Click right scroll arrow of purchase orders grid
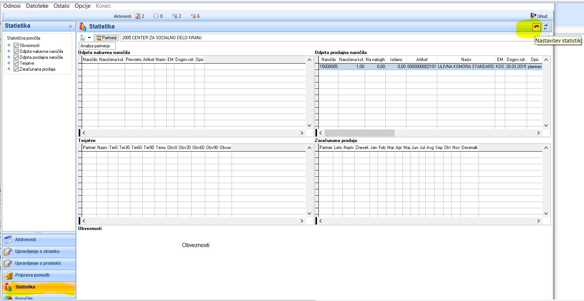Screen dimensions: 584x301 tap(302, 133)
